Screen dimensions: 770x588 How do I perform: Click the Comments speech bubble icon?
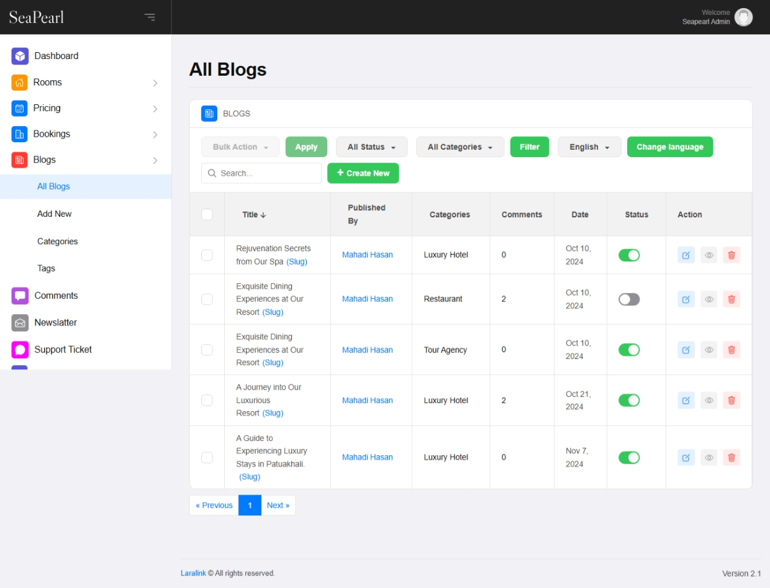[20, 296]
